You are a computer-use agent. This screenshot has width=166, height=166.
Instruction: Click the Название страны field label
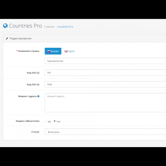pyautogui.click(x=28, y=51)
